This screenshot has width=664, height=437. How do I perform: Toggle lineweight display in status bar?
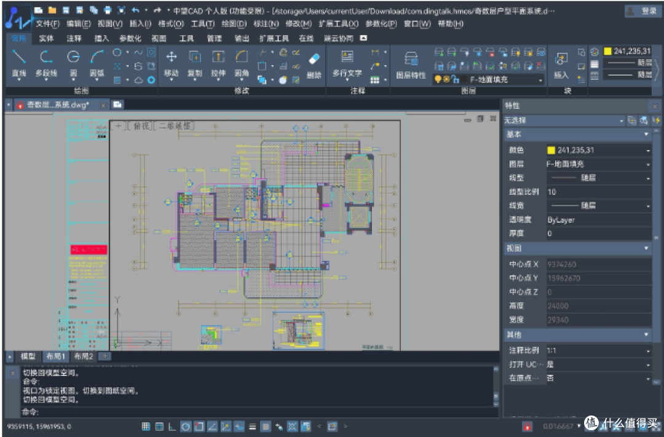point(253,427)
